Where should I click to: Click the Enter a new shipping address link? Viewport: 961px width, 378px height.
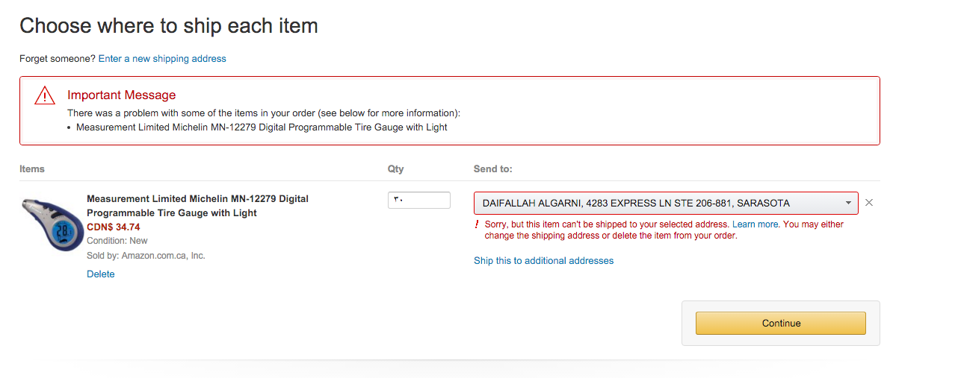tap(162, 58)
